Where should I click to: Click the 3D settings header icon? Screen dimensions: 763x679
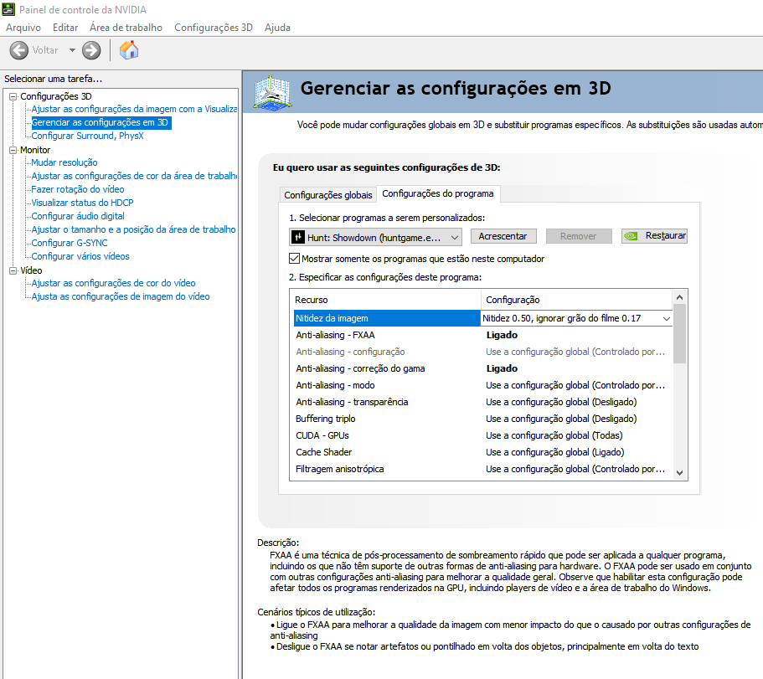272,92
